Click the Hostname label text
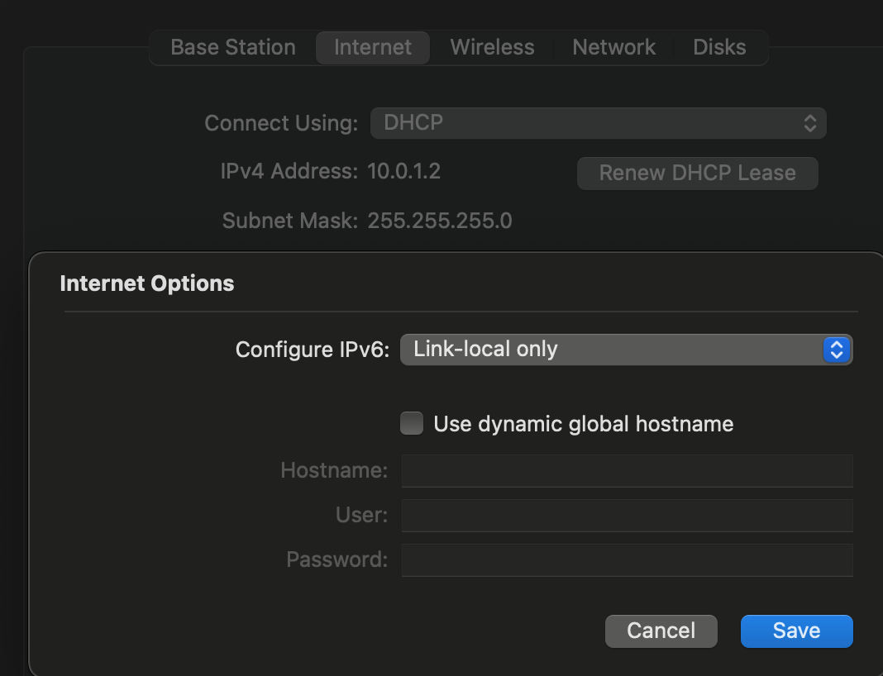 (334, 470)
